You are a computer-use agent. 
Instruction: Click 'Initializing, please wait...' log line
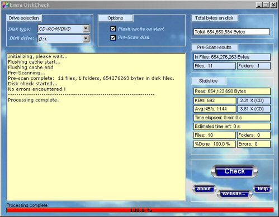pyautogui.click(x=37, y=56)
